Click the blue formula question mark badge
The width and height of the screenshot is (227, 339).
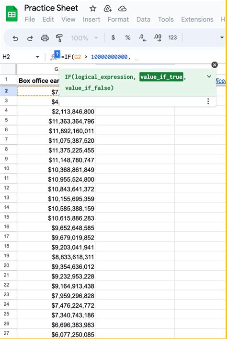[x=57, y=54]
